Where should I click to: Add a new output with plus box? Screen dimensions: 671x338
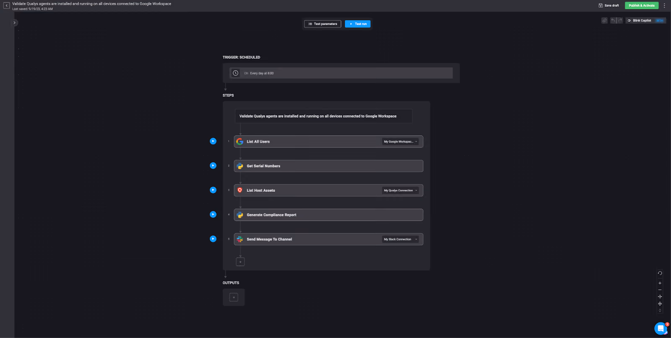point(234,297)
